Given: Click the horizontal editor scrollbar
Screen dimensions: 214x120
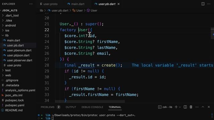Looking at the screenshot, I should [90, 101].
